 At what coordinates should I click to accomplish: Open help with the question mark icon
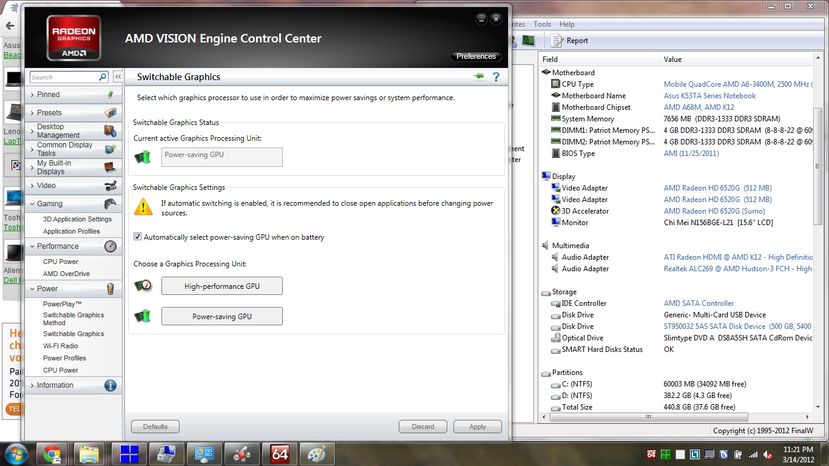496,77
